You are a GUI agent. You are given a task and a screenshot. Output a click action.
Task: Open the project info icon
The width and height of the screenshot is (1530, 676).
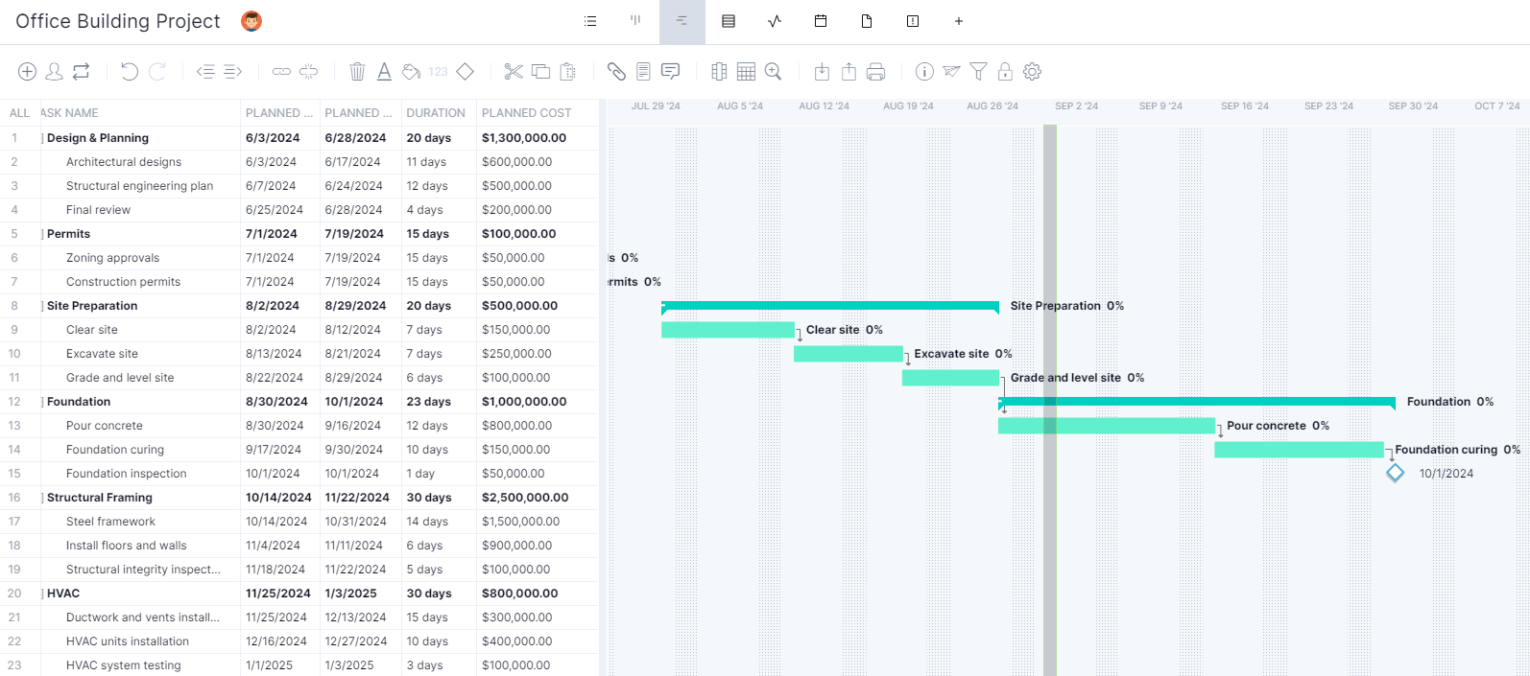coord(924,71)
